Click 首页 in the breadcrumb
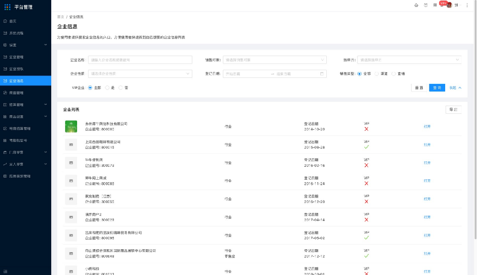The width and height of the screenshot is (477, 275). click(61, 17)
